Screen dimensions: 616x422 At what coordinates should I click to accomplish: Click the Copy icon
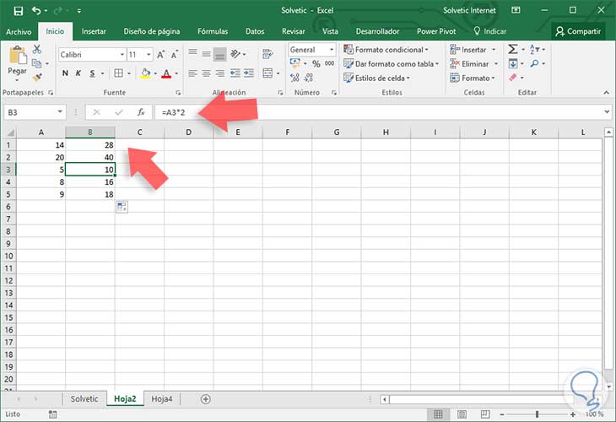[x=36, y=63]
